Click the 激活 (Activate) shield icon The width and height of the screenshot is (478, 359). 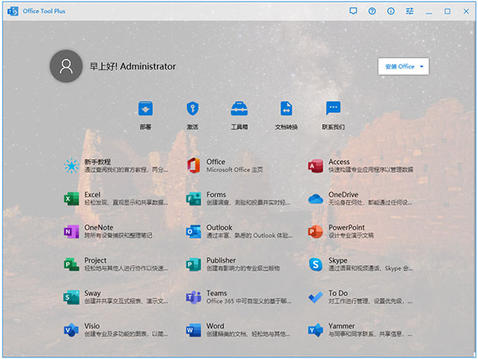192,109
